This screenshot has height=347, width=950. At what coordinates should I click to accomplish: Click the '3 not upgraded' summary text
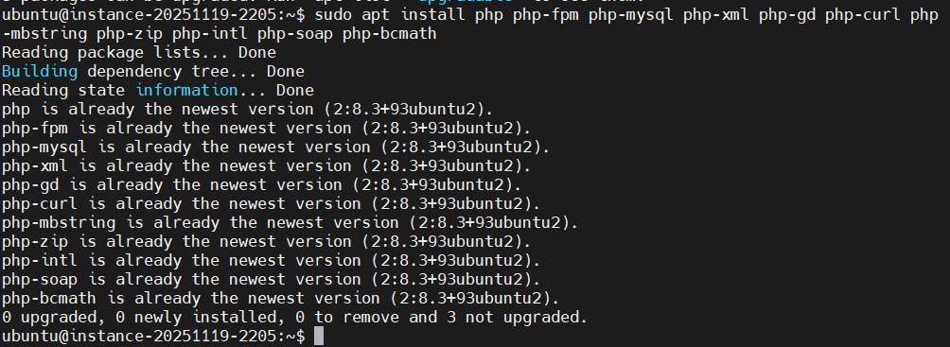[x=513, y=317]
